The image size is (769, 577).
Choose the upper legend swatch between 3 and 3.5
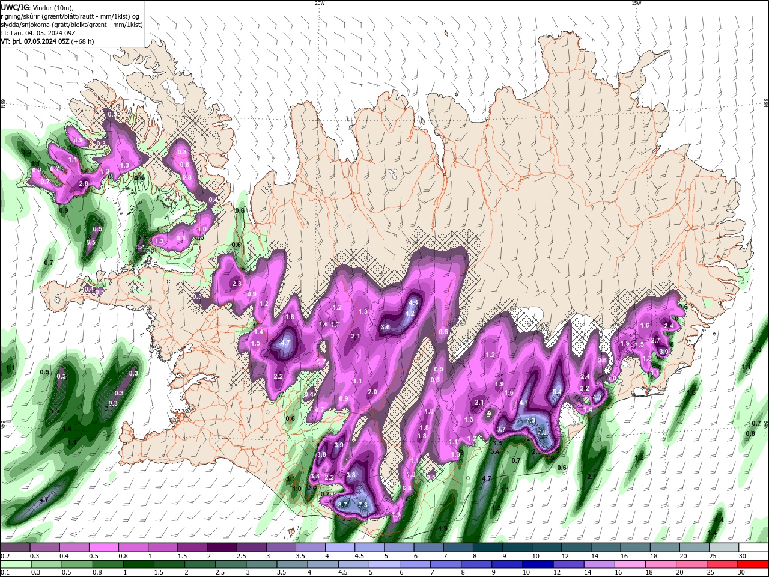[281, 548]
